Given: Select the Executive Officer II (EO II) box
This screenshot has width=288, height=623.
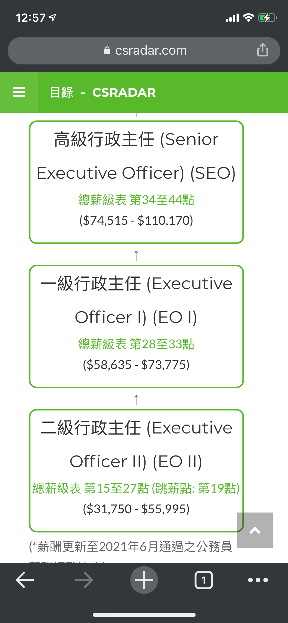Looking at the screenshot, I should click(136, 471).
